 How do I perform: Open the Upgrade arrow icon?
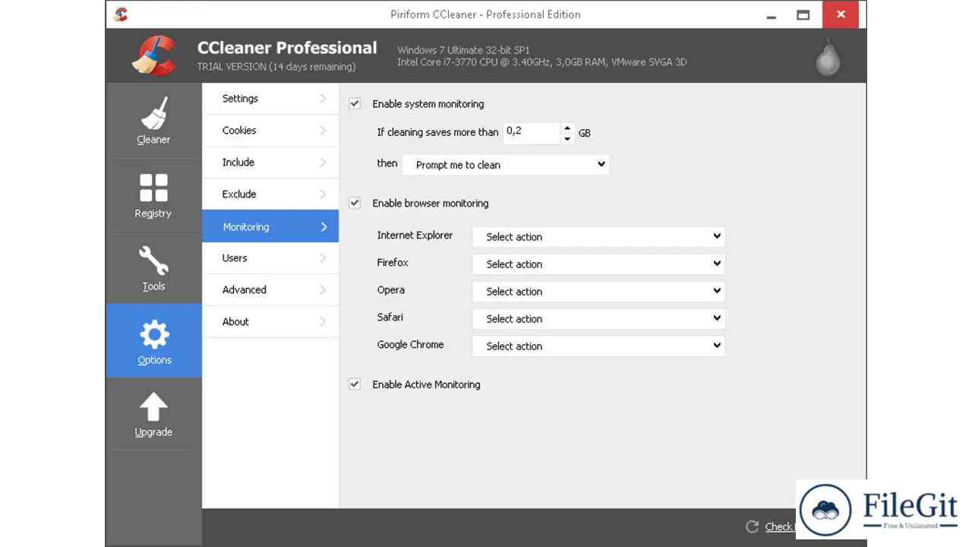pos(153,407)
